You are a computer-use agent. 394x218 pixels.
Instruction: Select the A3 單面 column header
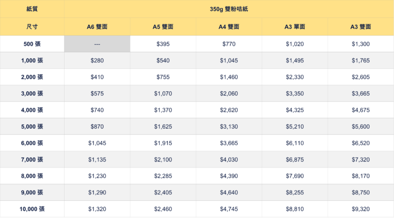pos(295,27)
